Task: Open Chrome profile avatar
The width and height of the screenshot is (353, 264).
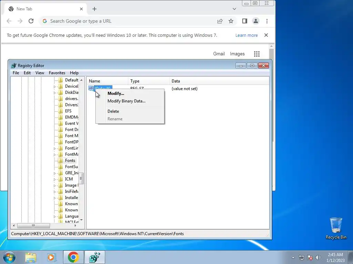Action: point(256,21)
